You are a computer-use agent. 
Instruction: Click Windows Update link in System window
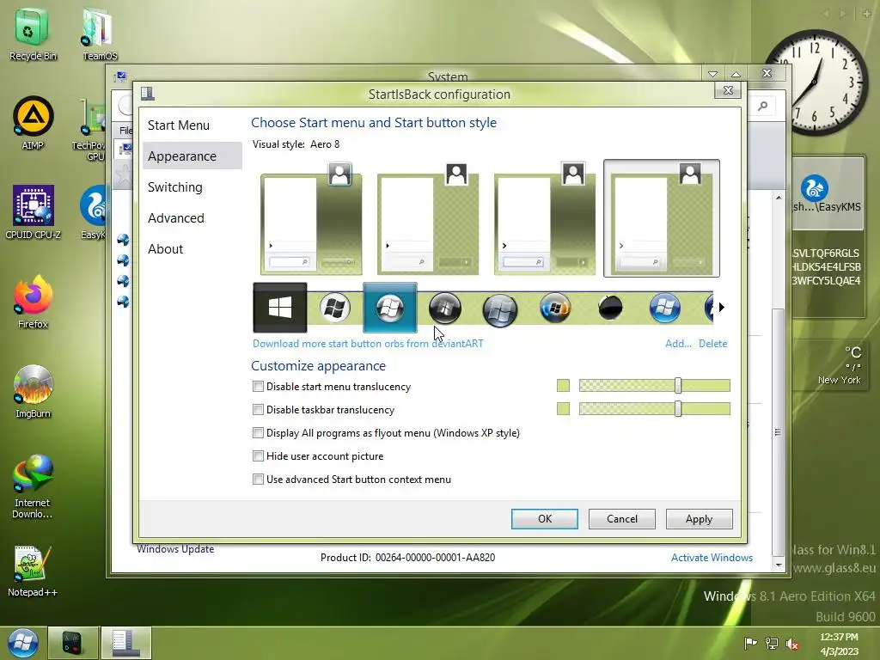tap(175, 549)
